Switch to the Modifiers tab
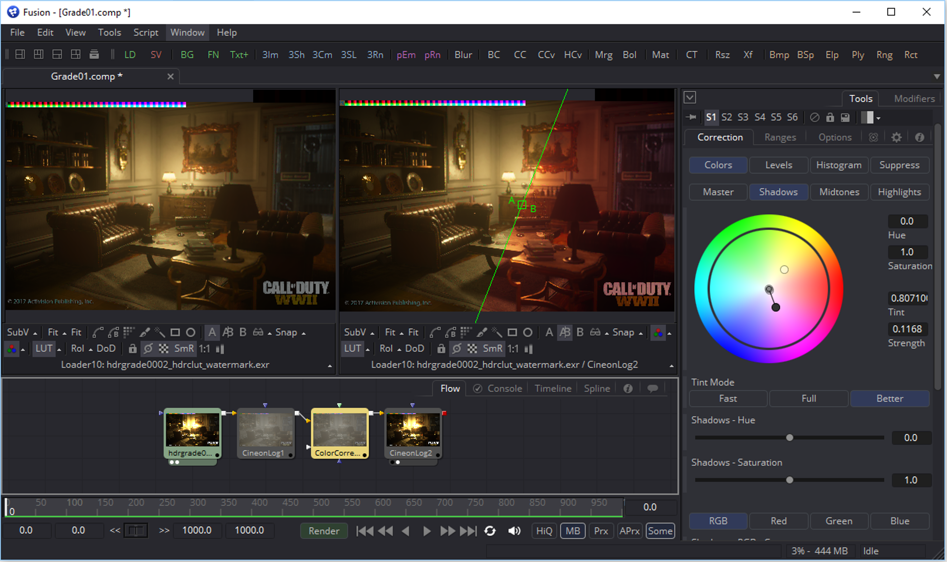This screenshot has width=947, height=562. 914,99
